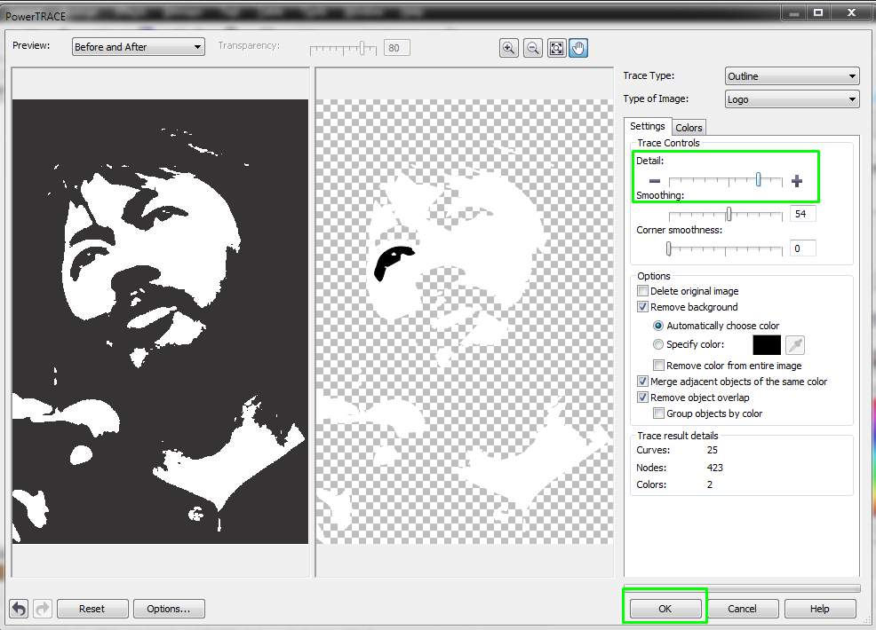Open the Trace Type dropdown
This screenshot has width=876, height=630.
[x=792, y=76]
